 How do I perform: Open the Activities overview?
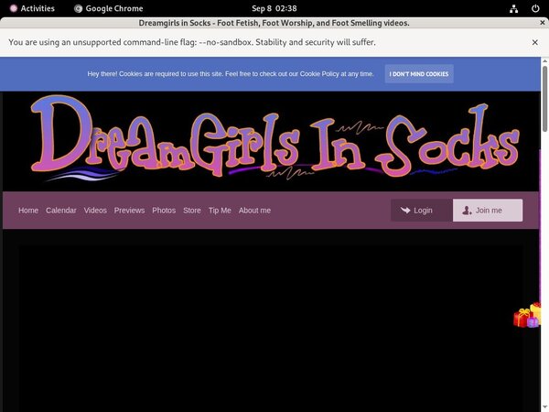(31, 8)
